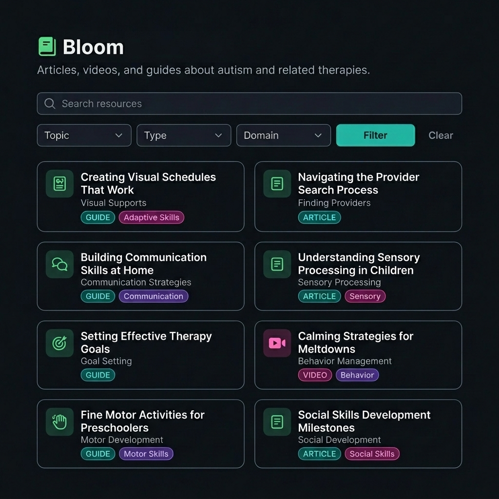Select the guide icon on Creating Visual Schedules card
This screenshot has width=499, height=499.
[x=59, y=183]
